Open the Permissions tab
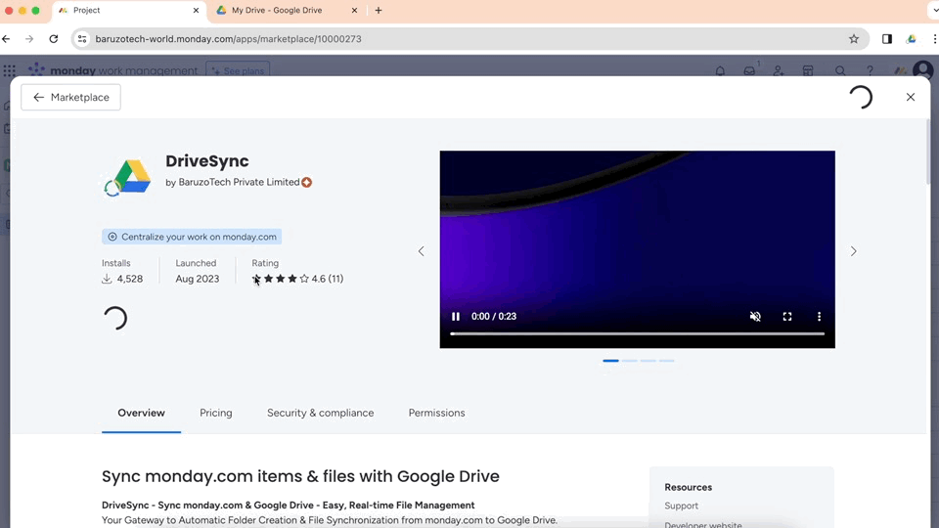Viewport: 939px width, 528px height. click(436, 413)
